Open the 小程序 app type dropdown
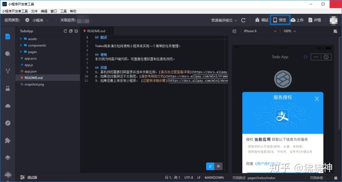Viewport: 342px width, 182px height. [37, 20]
